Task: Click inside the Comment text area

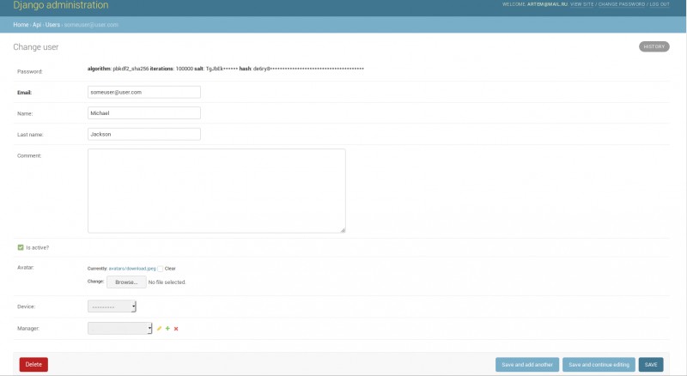Action: pyautogui.click(x=216, y=191)
